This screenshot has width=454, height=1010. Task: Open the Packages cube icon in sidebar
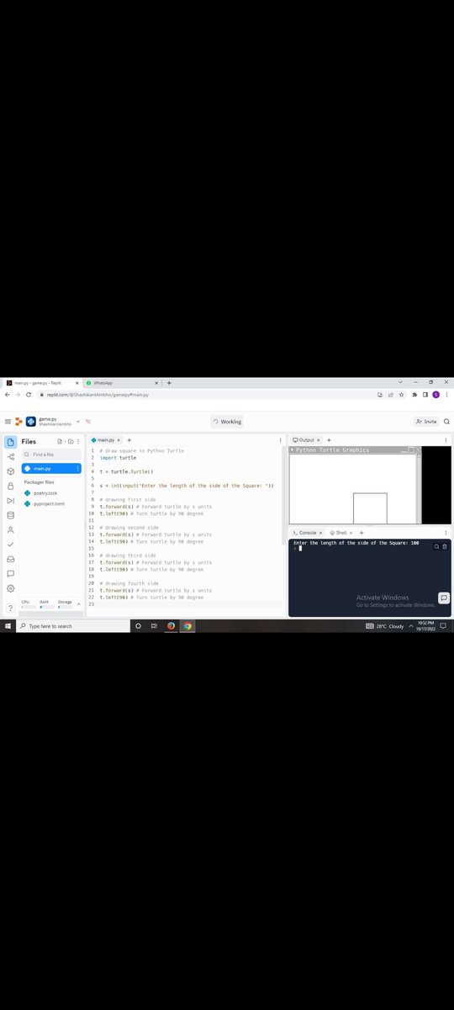pyautogui.click(x=10, y=470)
